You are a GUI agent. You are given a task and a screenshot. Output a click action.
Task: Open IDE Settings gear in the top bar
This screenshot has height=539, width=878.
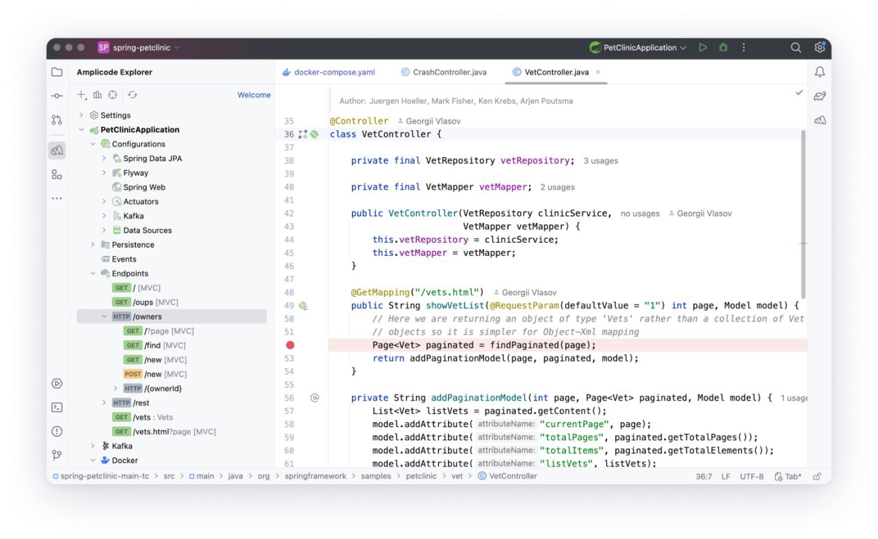click(820, 47)
